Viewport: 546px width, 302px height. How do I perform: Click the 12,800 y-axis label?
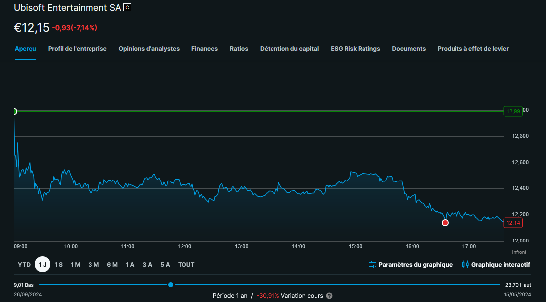click(x=520, y=136)
